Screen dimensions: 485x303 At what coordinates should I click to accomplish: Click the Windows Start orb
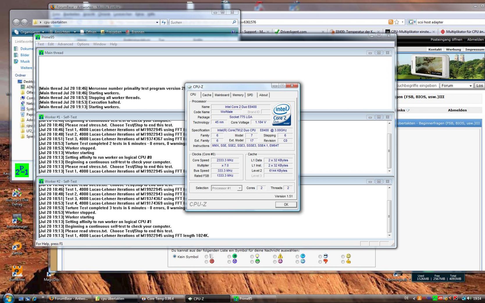pos(8,298)
